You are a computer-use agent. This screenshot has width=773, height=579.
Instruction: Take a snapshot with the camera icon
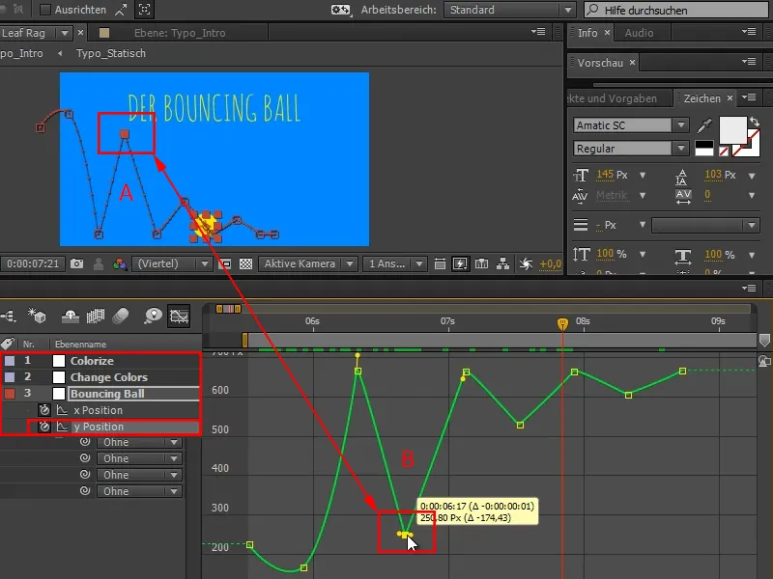point(76,263)
